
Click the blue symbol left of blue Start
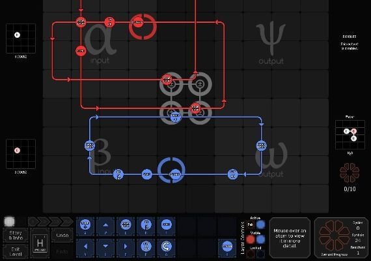point(146,175)
